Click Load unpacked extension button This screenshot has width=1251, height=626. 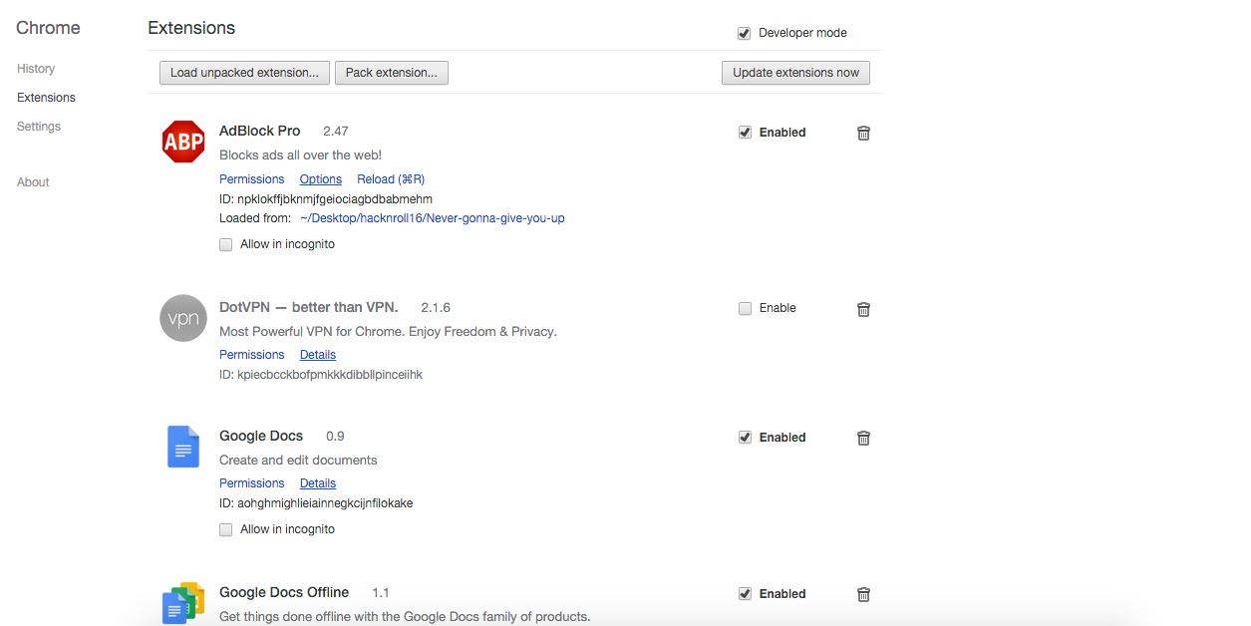(244, 73)
